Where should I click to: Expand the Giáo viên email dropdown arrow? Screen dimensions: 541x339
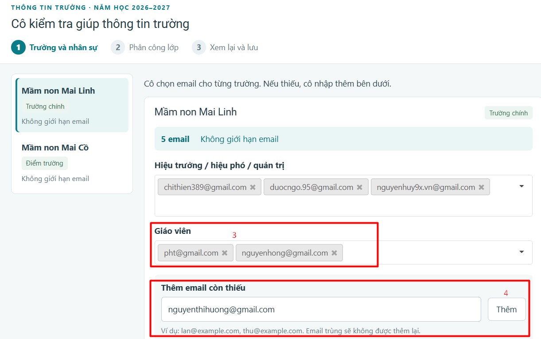tap(522, 252)
